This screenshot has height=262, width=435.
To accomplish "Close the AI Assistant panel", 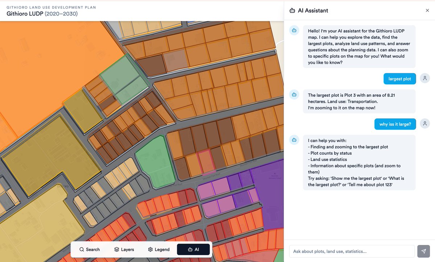I will (x=427, y=11).
